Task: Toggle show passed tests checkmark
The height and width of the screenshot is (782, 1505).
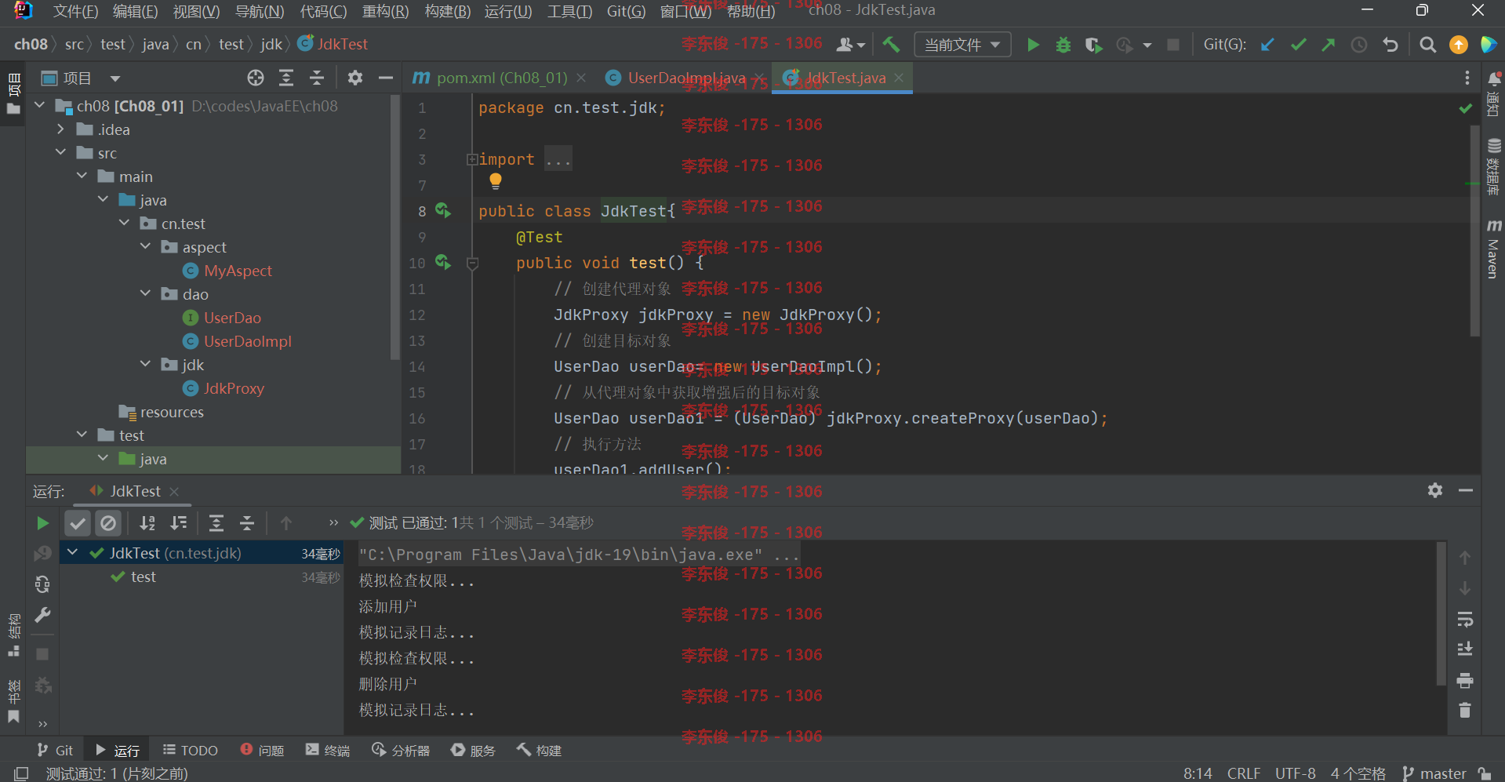Action: tap(78, 523)
